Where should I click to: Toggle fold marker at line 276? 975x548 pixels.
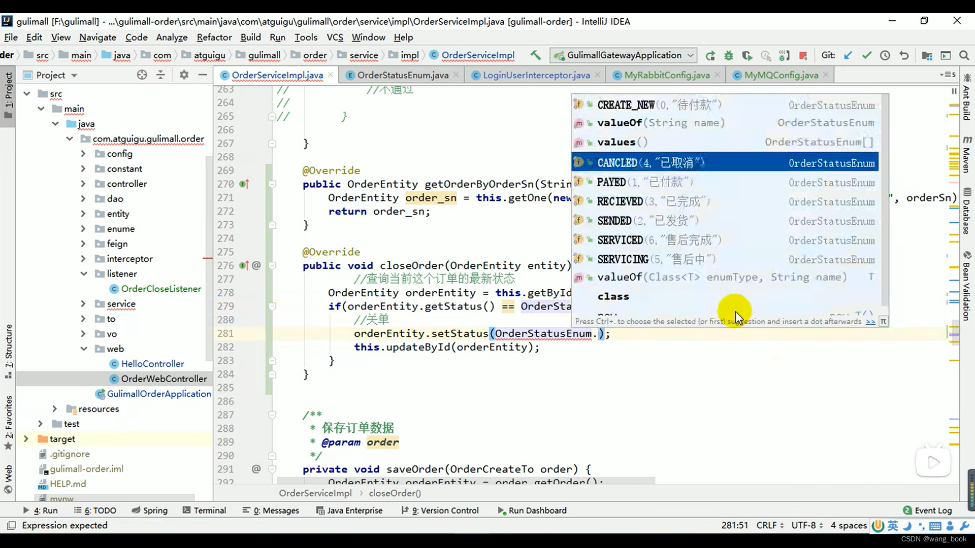(x=272, y=266)
